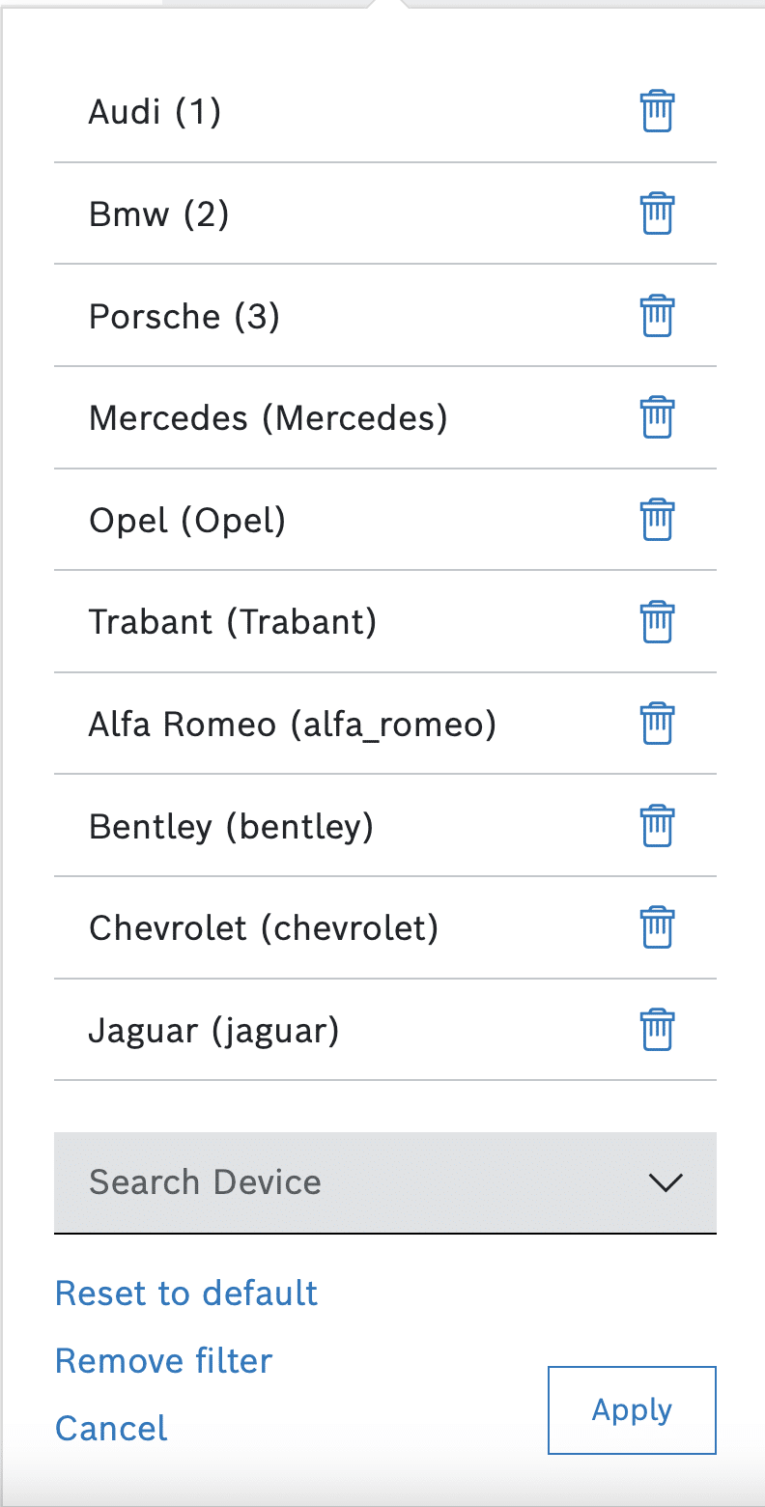This screenshot has width=765, height=1507.
Task: Delete the Mercedes filter entry
Action: pyautogui.click(x=657, y=417)
